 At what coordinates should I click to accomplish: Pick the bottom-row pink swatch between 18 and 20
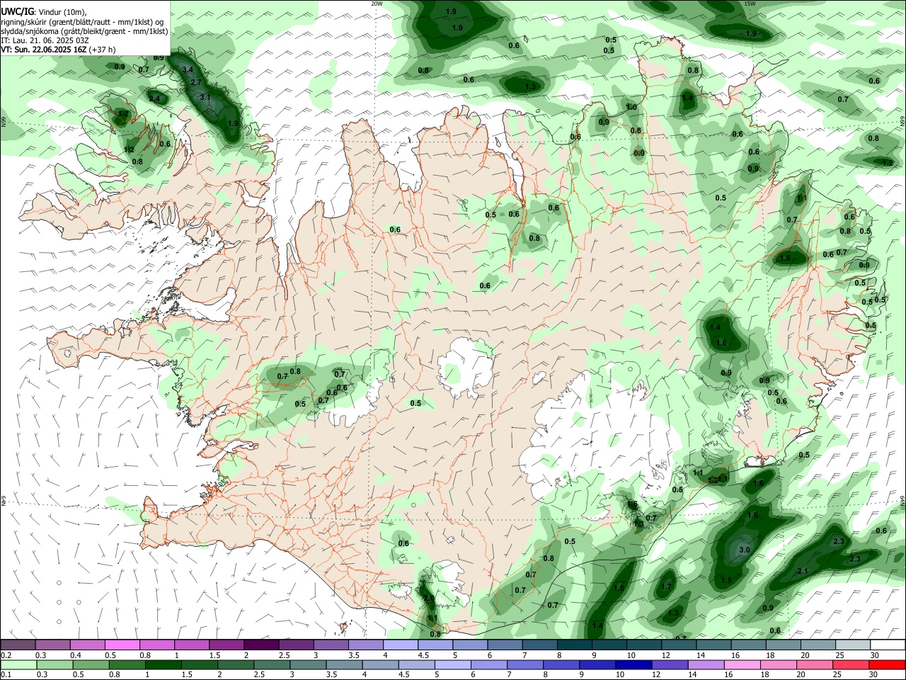(778, 664)
